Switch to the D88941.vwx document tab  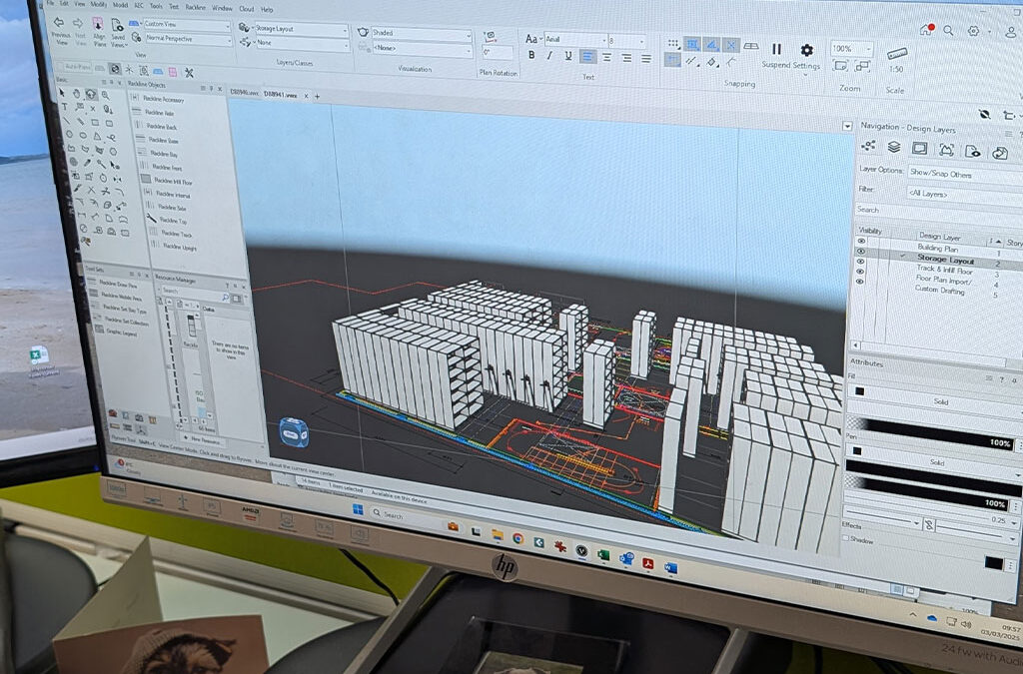[x=281, y=96]
